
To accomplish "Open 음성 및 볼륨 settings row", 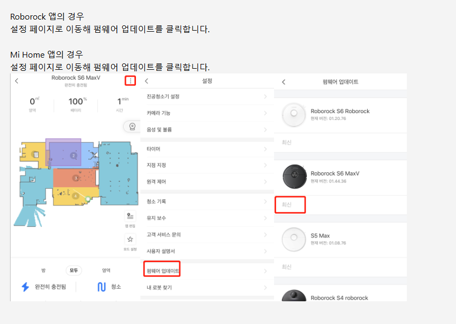I will [207, 129].
